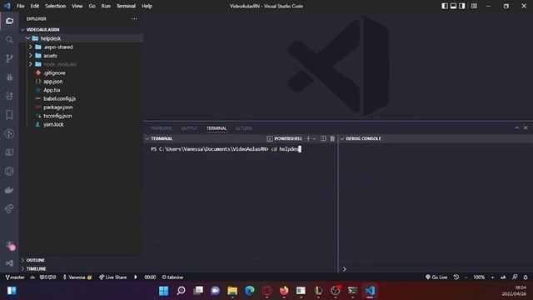Switch to the OUTPUT panel tab
The width and height of the screenshot is (533, 300).
coord(189,128)
